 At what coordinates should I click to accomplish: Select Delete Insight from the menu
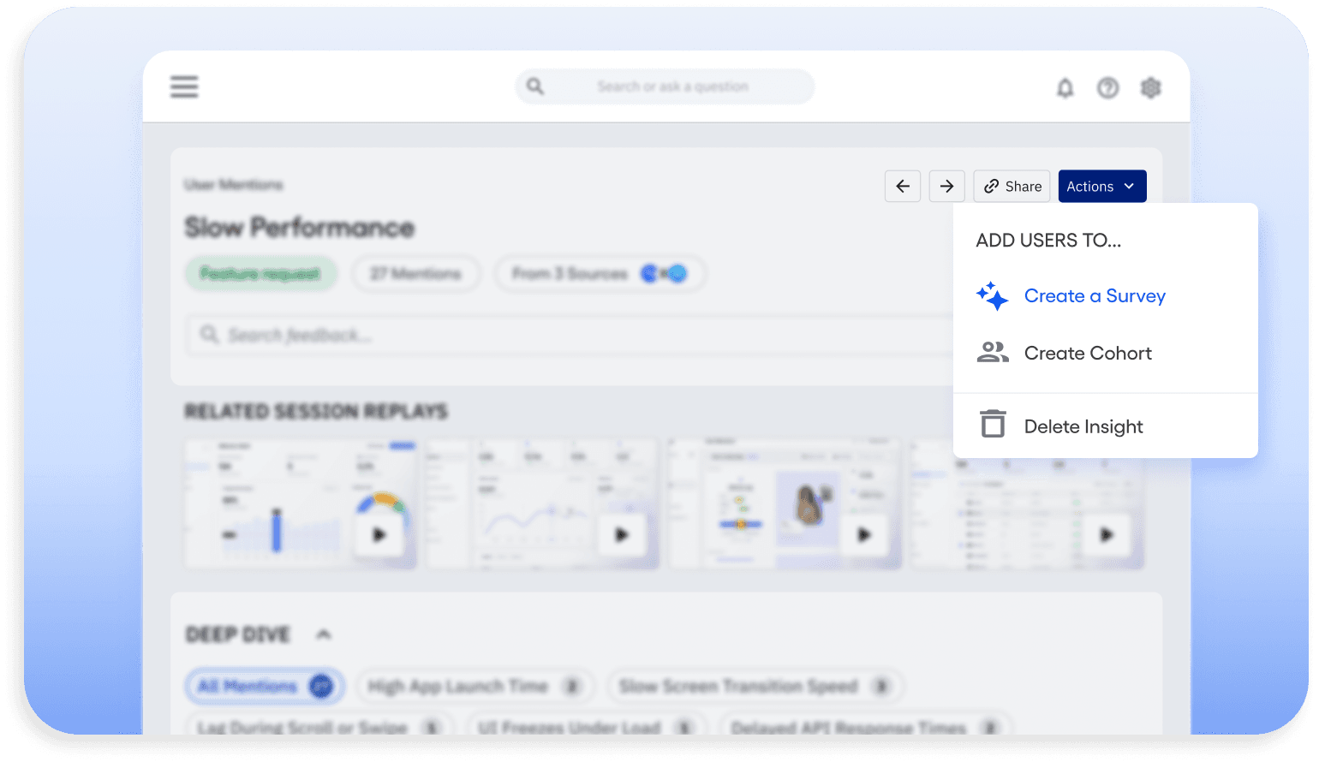tap(1083, 426)
